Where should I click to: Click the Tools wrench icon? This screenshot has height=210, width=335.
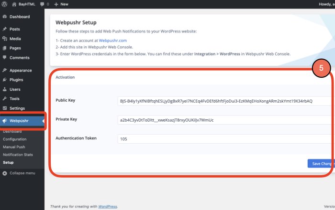(5, 99)
